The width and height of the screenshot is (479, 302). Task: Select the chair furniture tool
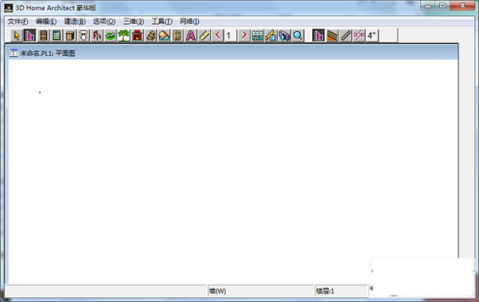[x=97, y=36]
